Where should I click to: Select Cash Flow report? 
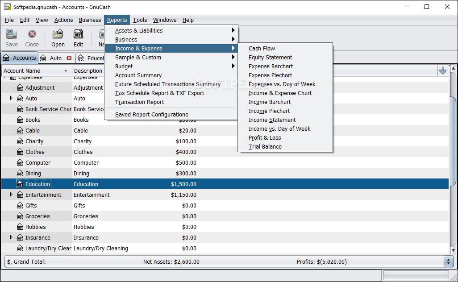(285, 49)
